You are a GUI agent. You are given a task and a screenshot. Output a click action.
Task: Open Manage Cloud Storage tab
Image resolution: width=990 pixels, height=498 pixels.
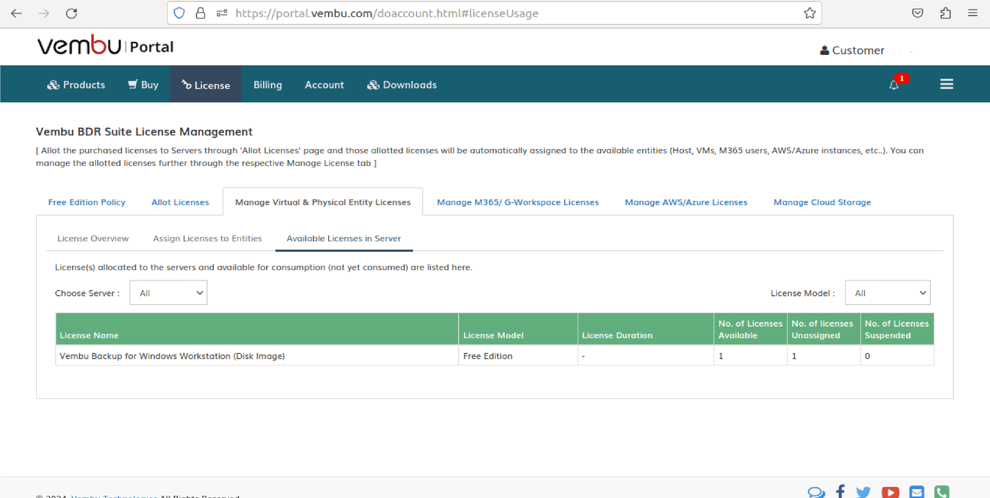click(822, 202)
